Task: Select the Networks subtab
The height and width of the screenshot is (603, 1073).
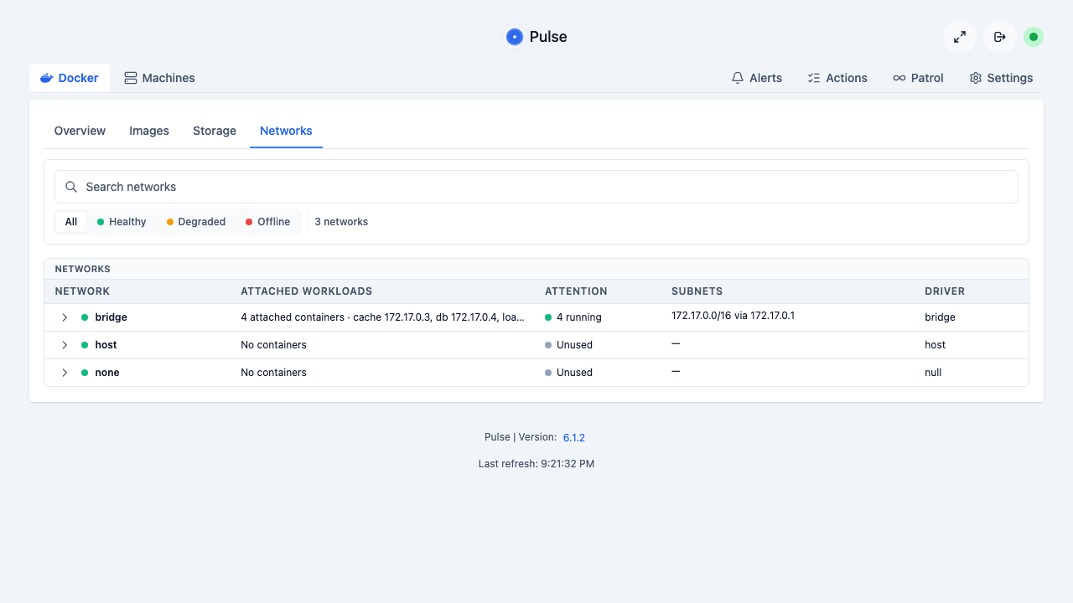Action: 286,131
